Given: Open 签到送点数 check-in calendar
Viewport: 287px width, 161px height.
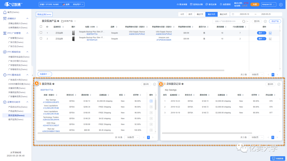Looking at the screenshot, I should pyautogui.click(x=191, y=4).
